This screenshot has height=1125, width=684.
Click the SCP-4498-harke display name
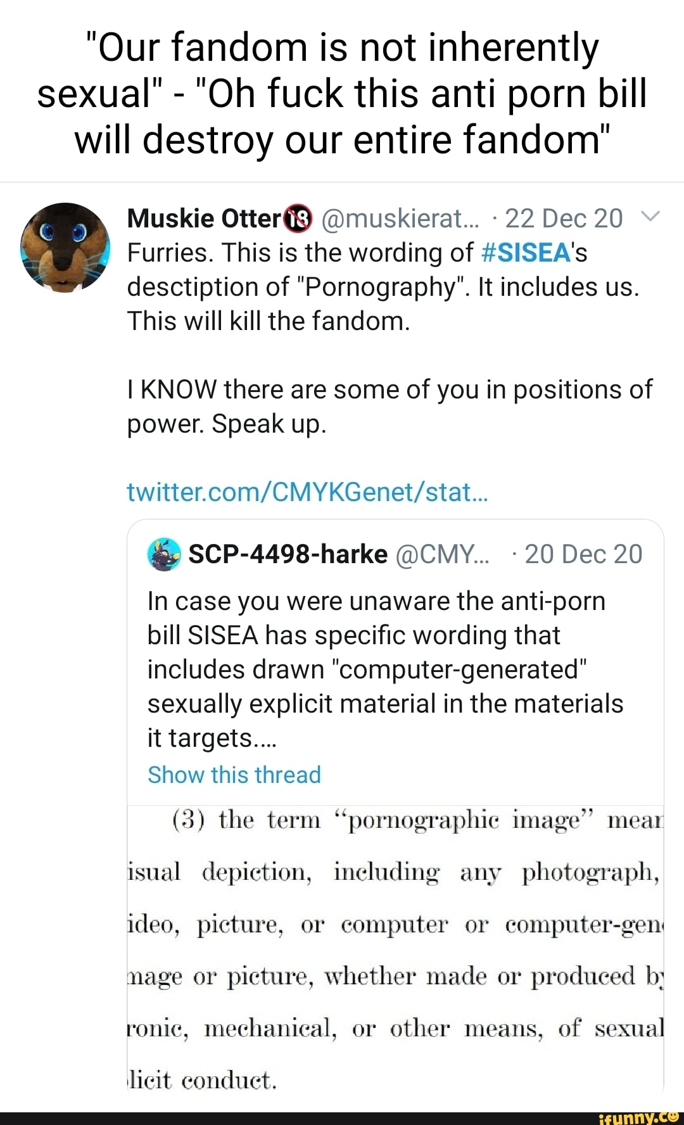[x=288, y=554]
